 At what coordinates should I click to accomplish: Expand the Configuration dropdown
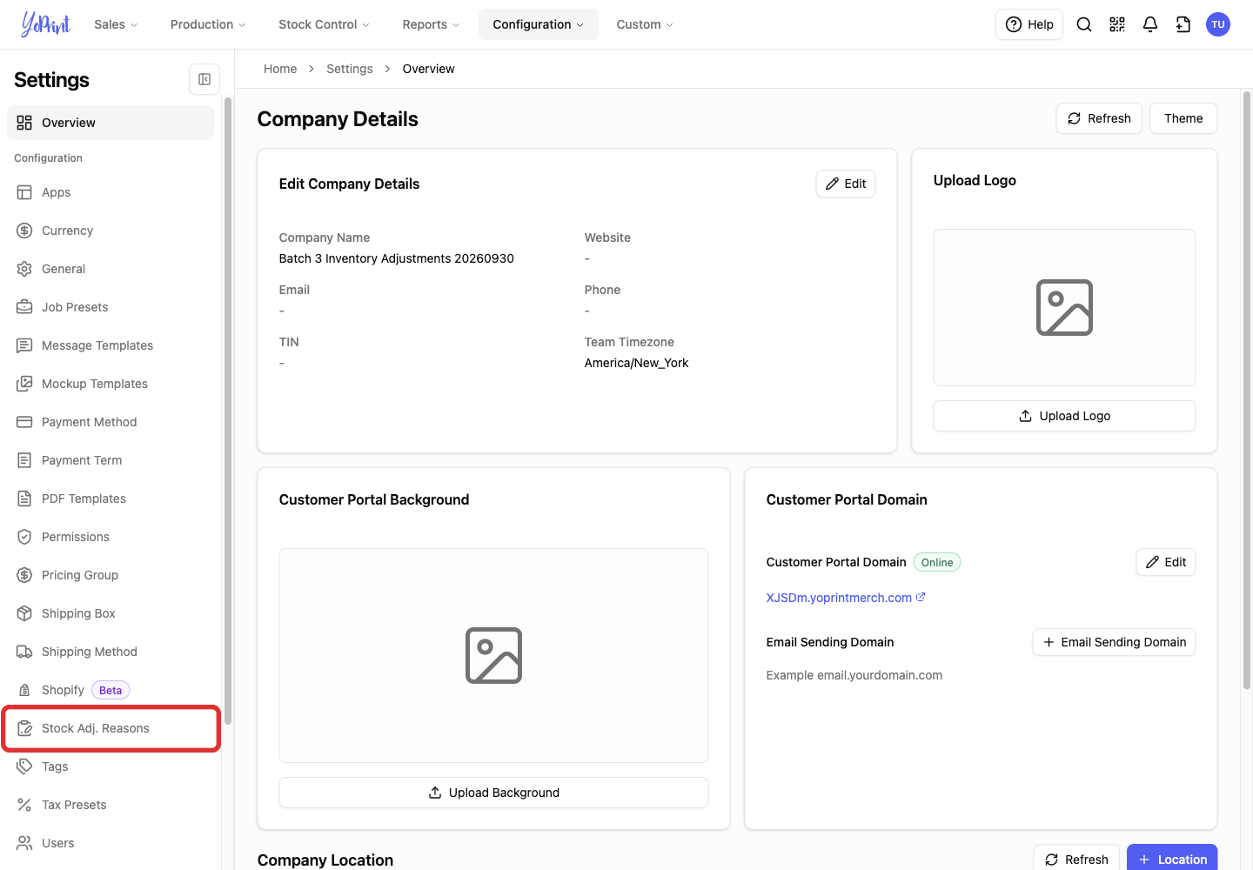pyautogui.click(x=539, y=24)
